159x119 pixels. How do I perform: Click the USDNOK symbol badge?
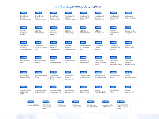click(x=54, y=27)
